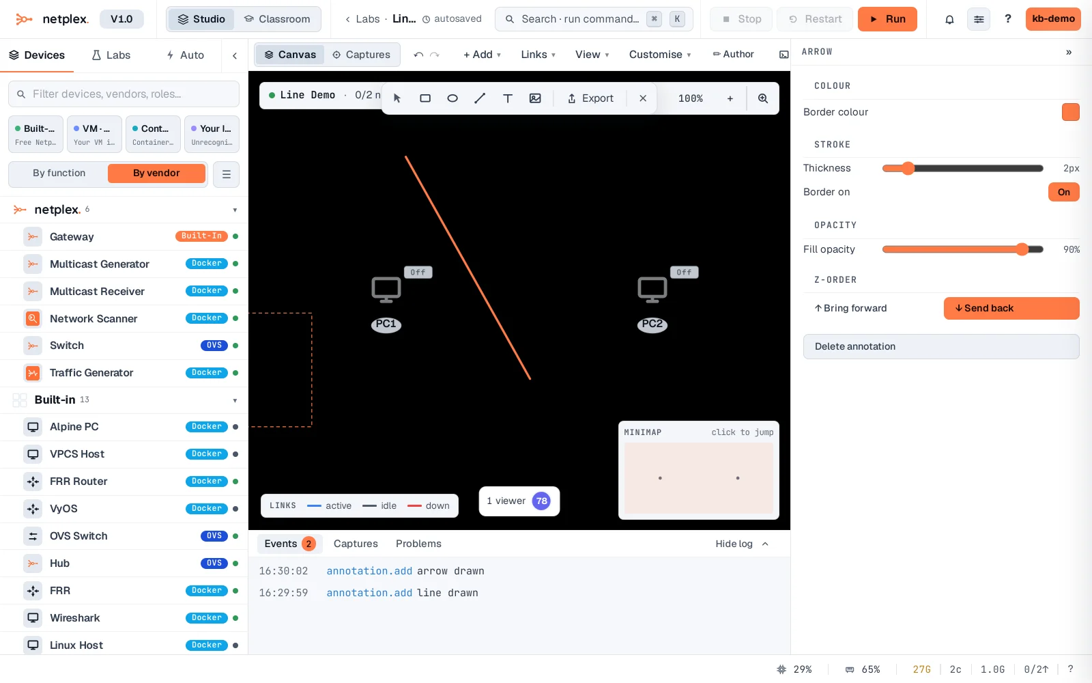1092x683 pixels.
Task: Switch to the Labs sidebar tab
Action: 111,55
